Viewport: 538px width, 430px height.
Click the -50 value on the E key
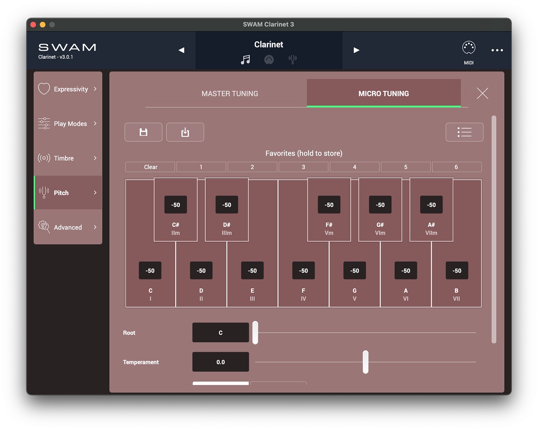tap(252, 270)
